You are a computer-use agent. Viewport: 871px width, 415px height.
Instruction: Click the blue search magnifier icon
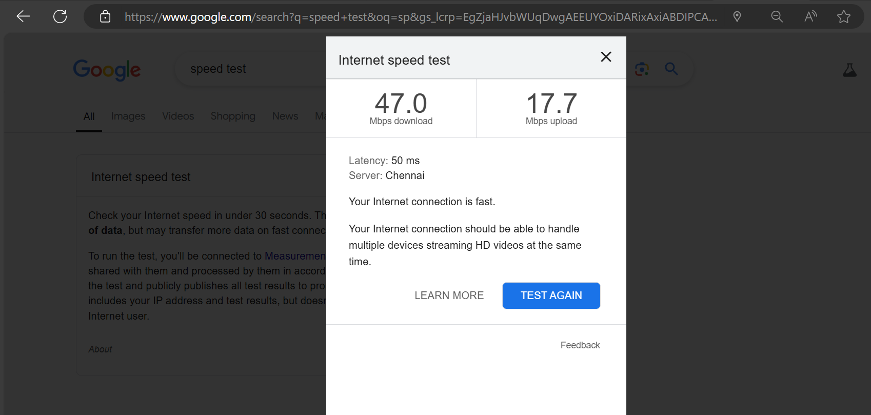[x=671, y=69]
